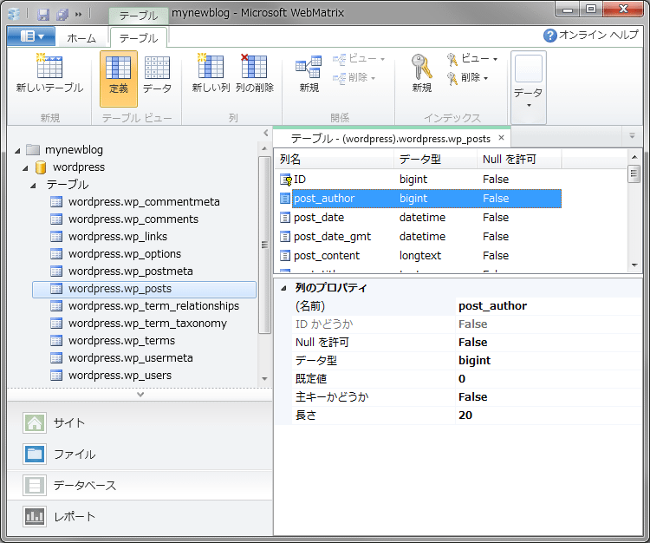Image resolution: width=650 pixels, height=543 pixels.
Task: Create new relationship (関係 新規)
Action: [x=309, y=74]
